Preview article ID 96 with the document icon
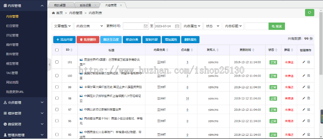 coord(309,121)
